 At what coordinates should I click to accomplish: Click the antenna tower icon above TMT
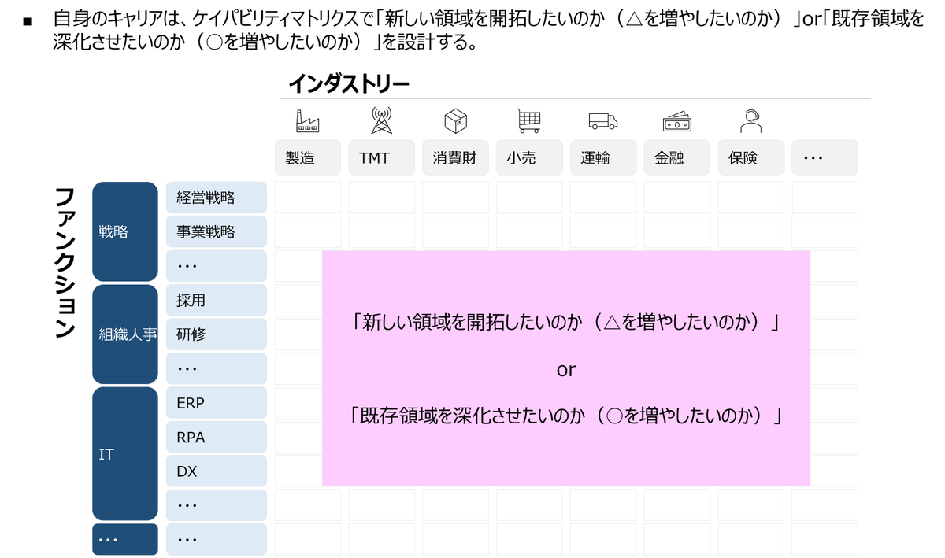[x=381, y=120]
